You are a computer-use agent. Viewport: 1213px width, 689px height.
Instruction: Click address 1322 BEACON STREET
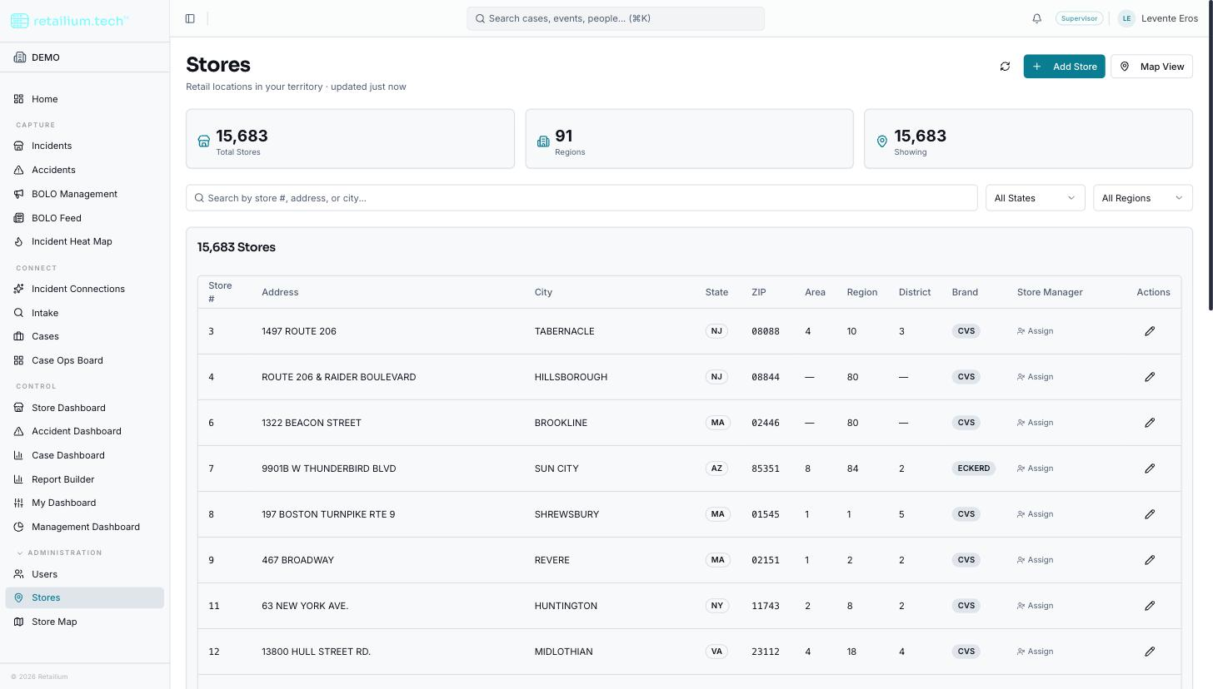[312, 423]
